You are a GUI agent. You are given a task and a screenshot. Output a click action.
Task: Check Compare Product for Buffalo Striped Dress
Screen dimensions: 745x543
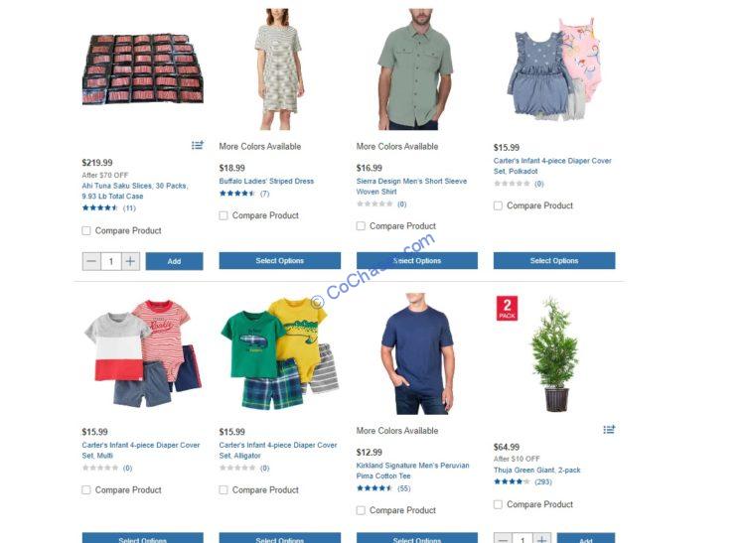point(223,215)
